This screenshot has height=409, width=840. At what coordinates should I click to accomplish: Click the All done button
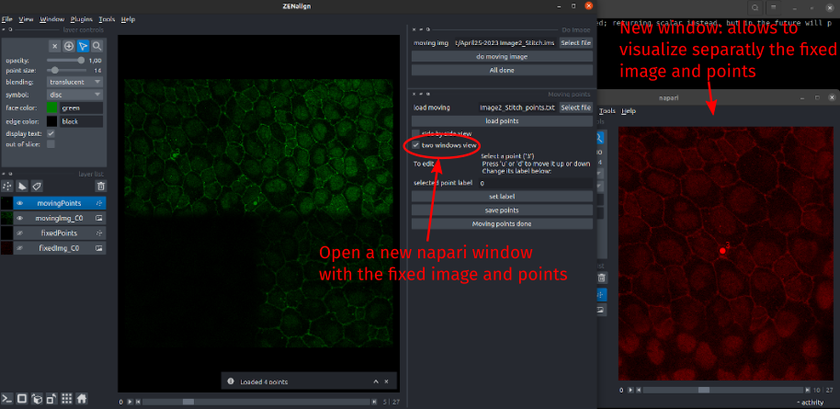[502, 70]
